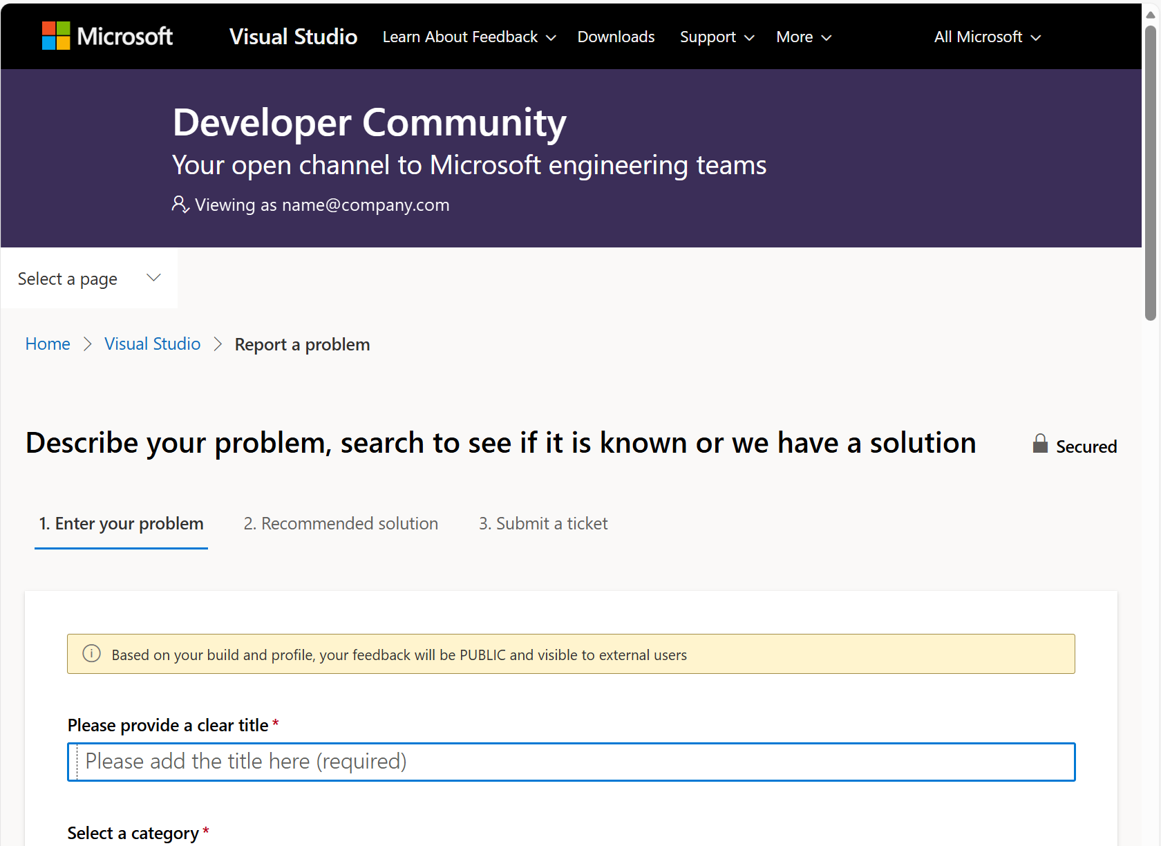1161x846 pixels.
Task: Click the info icon in the yellow banner
Action: 91,654
